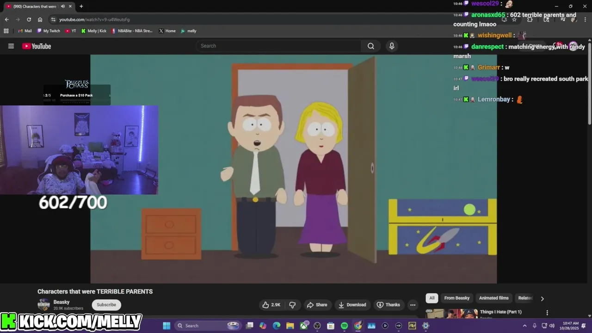The width and height of the screenshot is (592, 333).
Task: Open Settings gear on the taskbar
Action: (425, 326)
